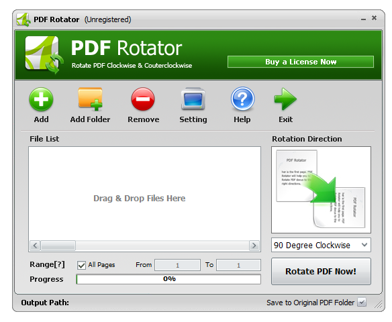
Task: Click the horizontal scrollbar thumb
Action: click(x=58, y=246)
